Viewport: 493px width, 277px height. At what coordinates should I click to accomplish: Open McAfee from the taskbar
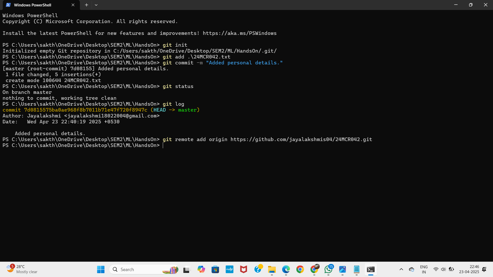click(243, 269)
